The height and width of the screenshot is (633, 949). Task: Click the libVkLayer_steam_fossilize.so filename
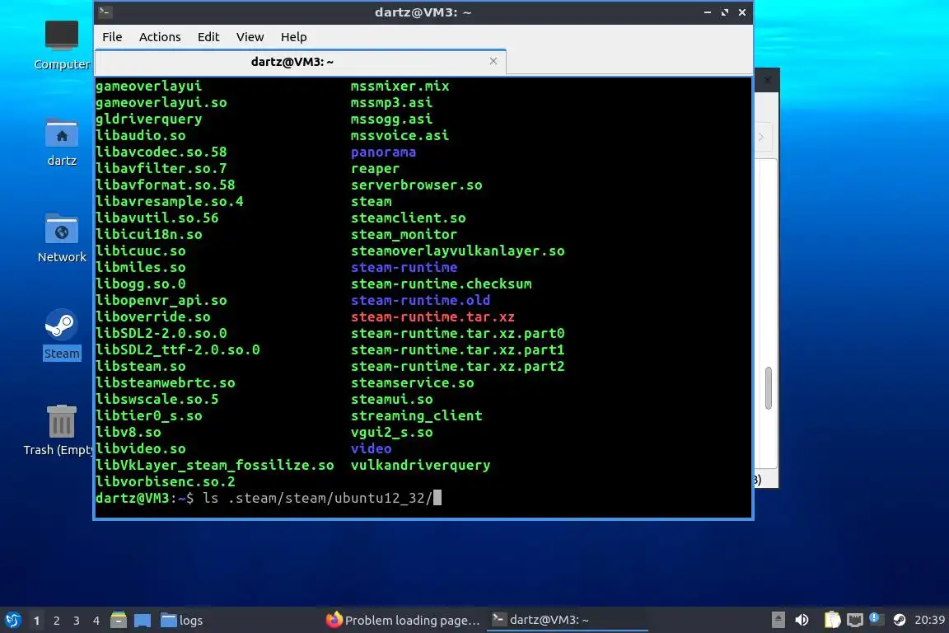coord(215,465)
